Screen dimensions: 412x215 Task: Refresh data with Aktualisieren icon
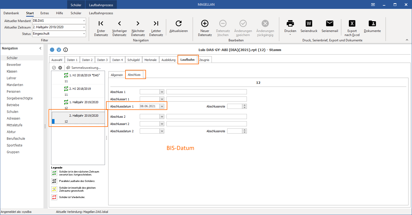pos(178,26)
